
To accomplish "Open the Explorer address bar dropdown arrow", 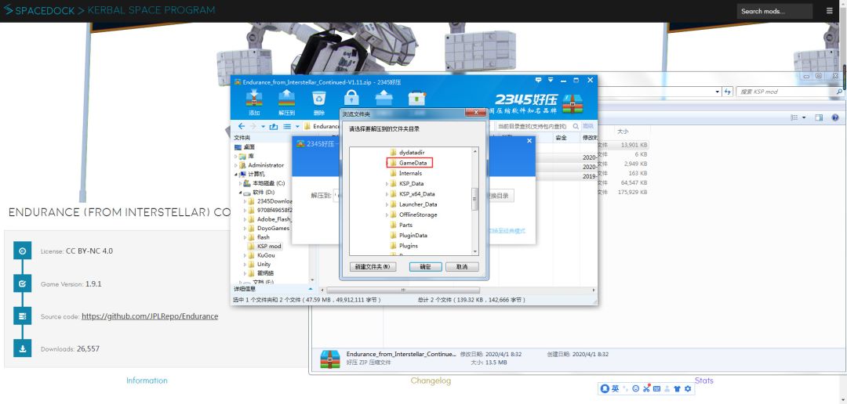I will [718, 92].
